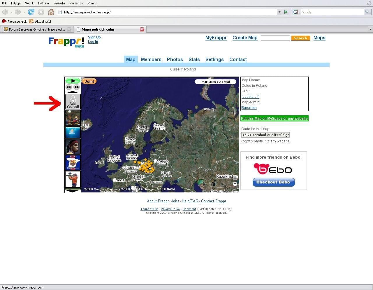Select the Stats tab
Viewport: 373px width, 290px height.
tap(194, 59)
